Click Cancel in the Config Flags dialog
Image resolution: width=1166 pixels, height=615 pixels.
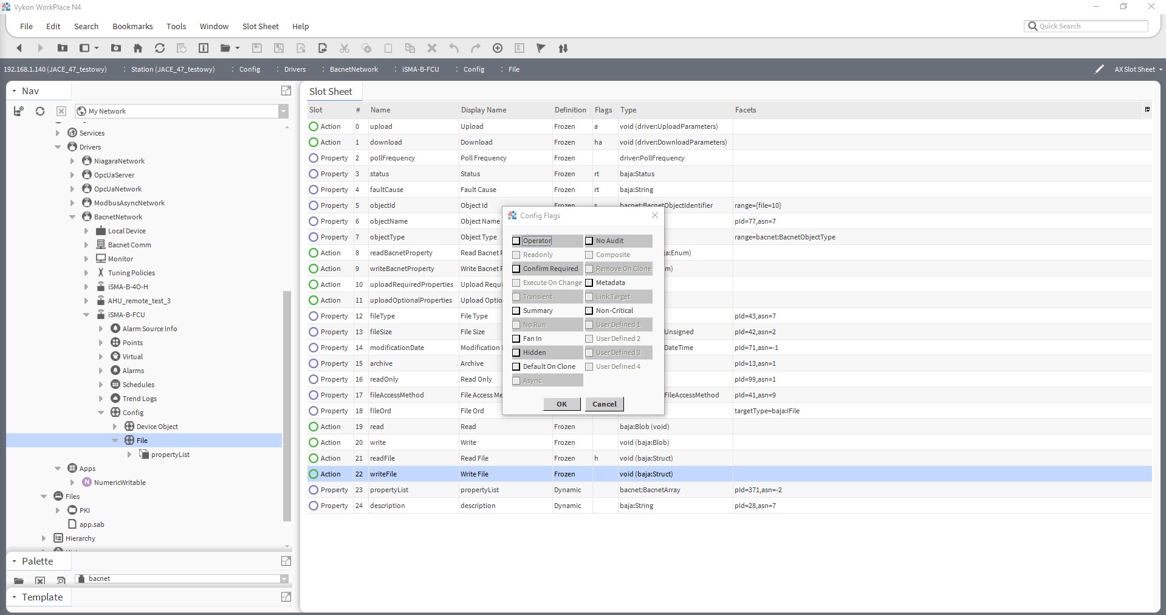[x=603, y=404]
